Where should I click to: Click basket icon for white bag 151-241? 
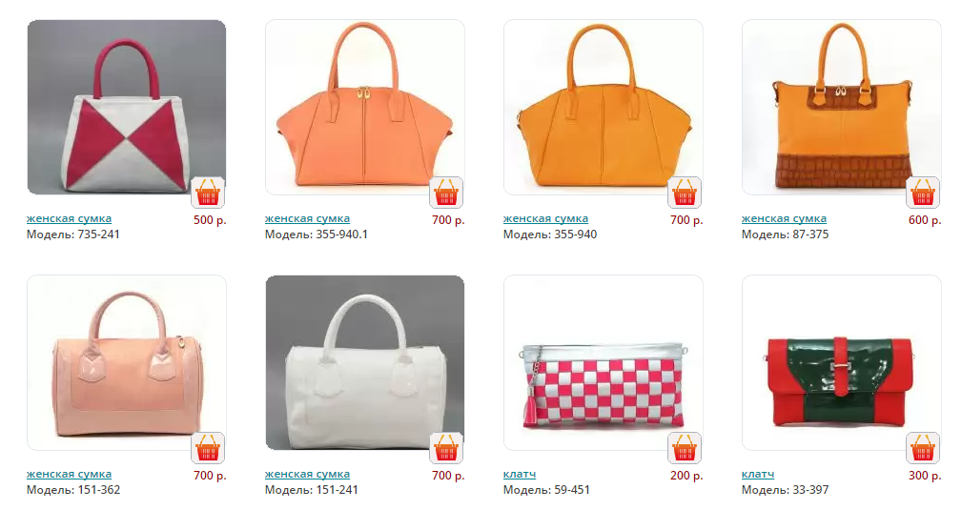(446, 448)
